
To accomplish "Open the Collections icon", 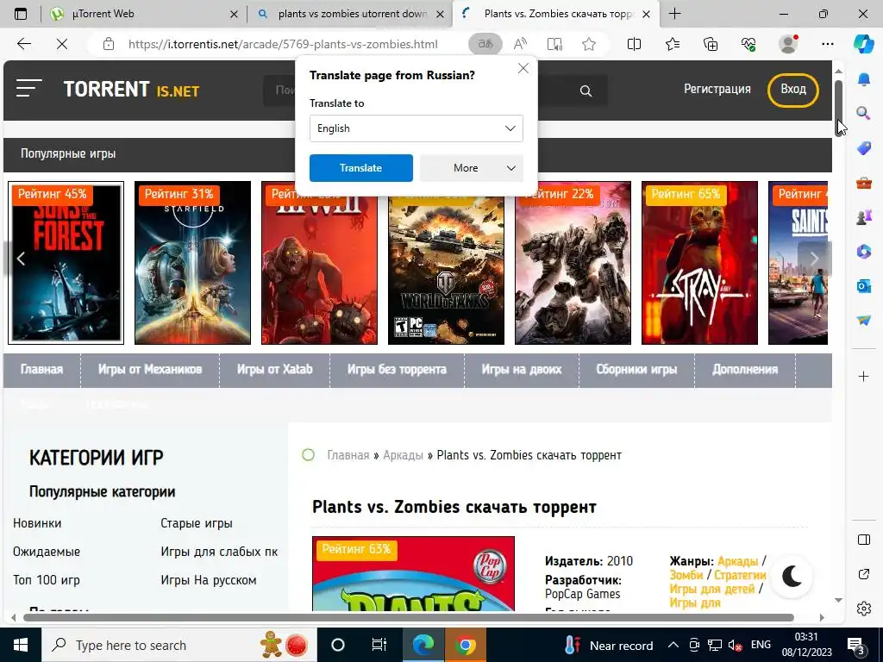I will tap(711, 44).
